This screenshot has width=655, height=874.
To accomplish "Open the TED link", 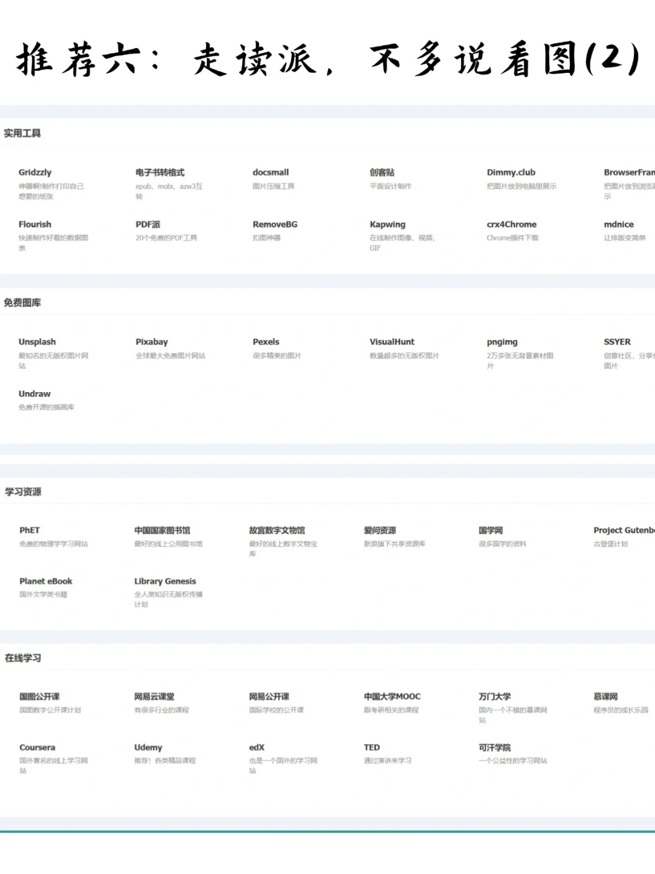I will (x=372, y=747).
